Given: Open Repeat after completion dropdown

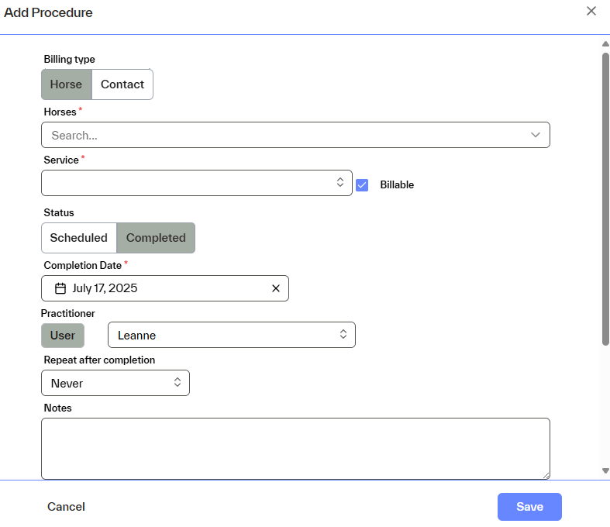Looking at the screenshot, I should point(115,383).
